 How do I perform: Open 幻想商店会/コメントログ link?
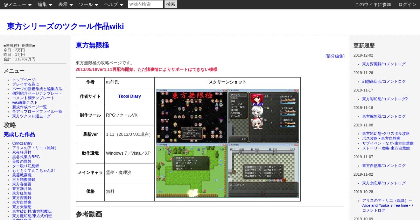point(384,82)
